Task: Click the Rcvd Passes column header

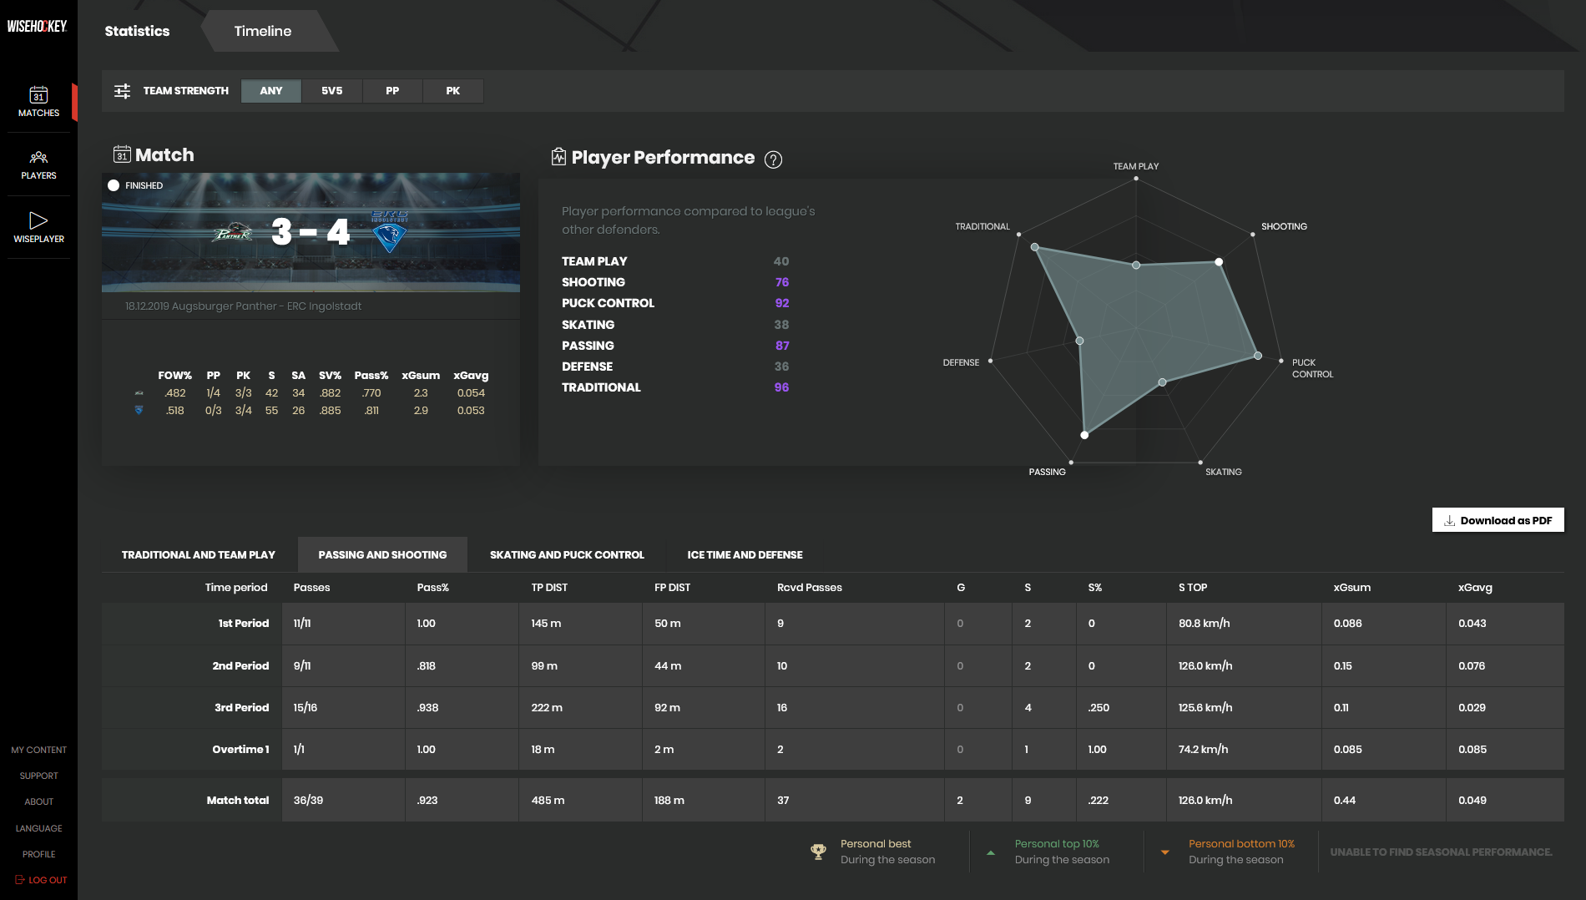Action: point(810,587)
